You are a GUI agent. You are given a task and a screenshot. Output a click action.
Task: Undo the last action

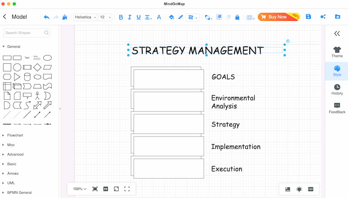click(x=47, y=17)
